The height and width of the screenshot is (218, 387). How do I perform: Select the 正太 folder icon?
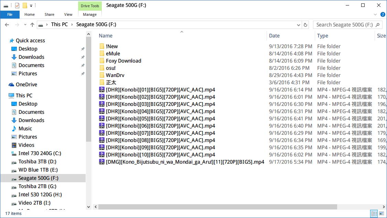click(x=102, y=83)
